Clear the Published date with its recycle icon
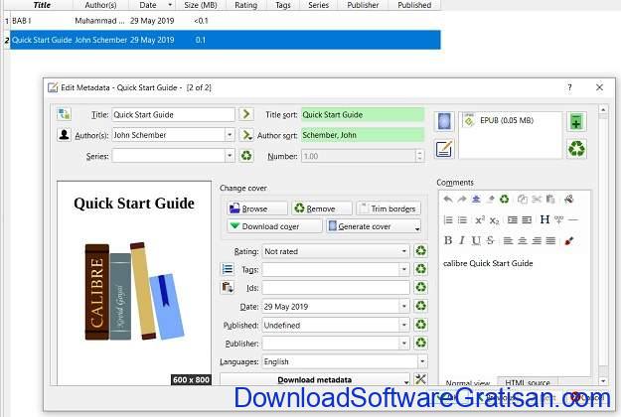The image size is (621, 417). tap(420, 325)
